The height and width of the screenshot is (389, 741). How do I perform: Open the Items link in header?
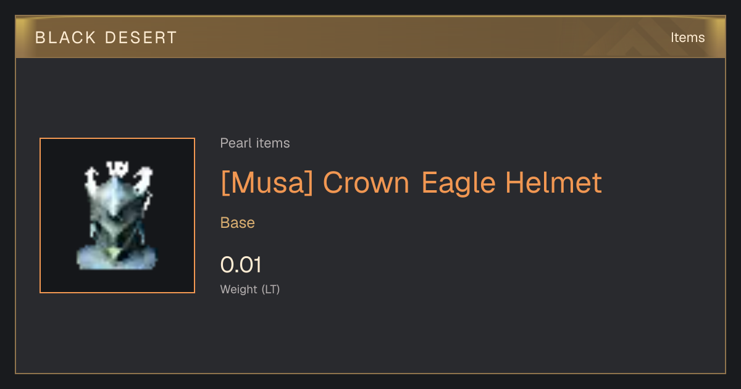[687, 37]
